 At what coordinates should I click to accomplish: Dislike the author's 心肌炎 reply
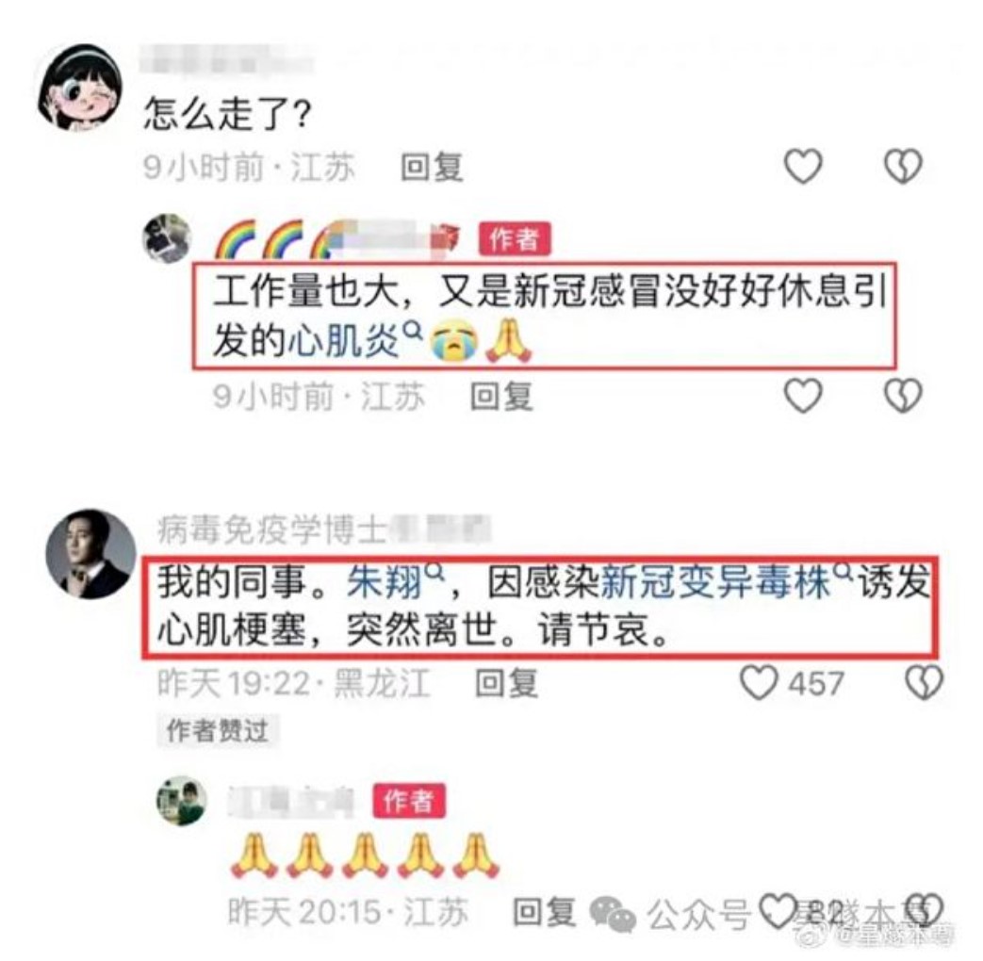pos(903,396)
